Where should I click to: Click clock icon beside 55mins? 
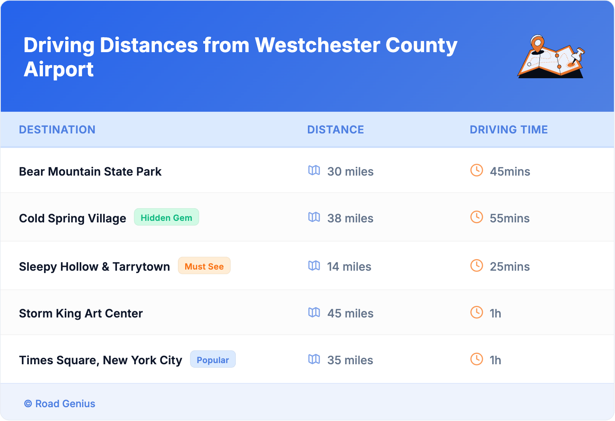477,217
